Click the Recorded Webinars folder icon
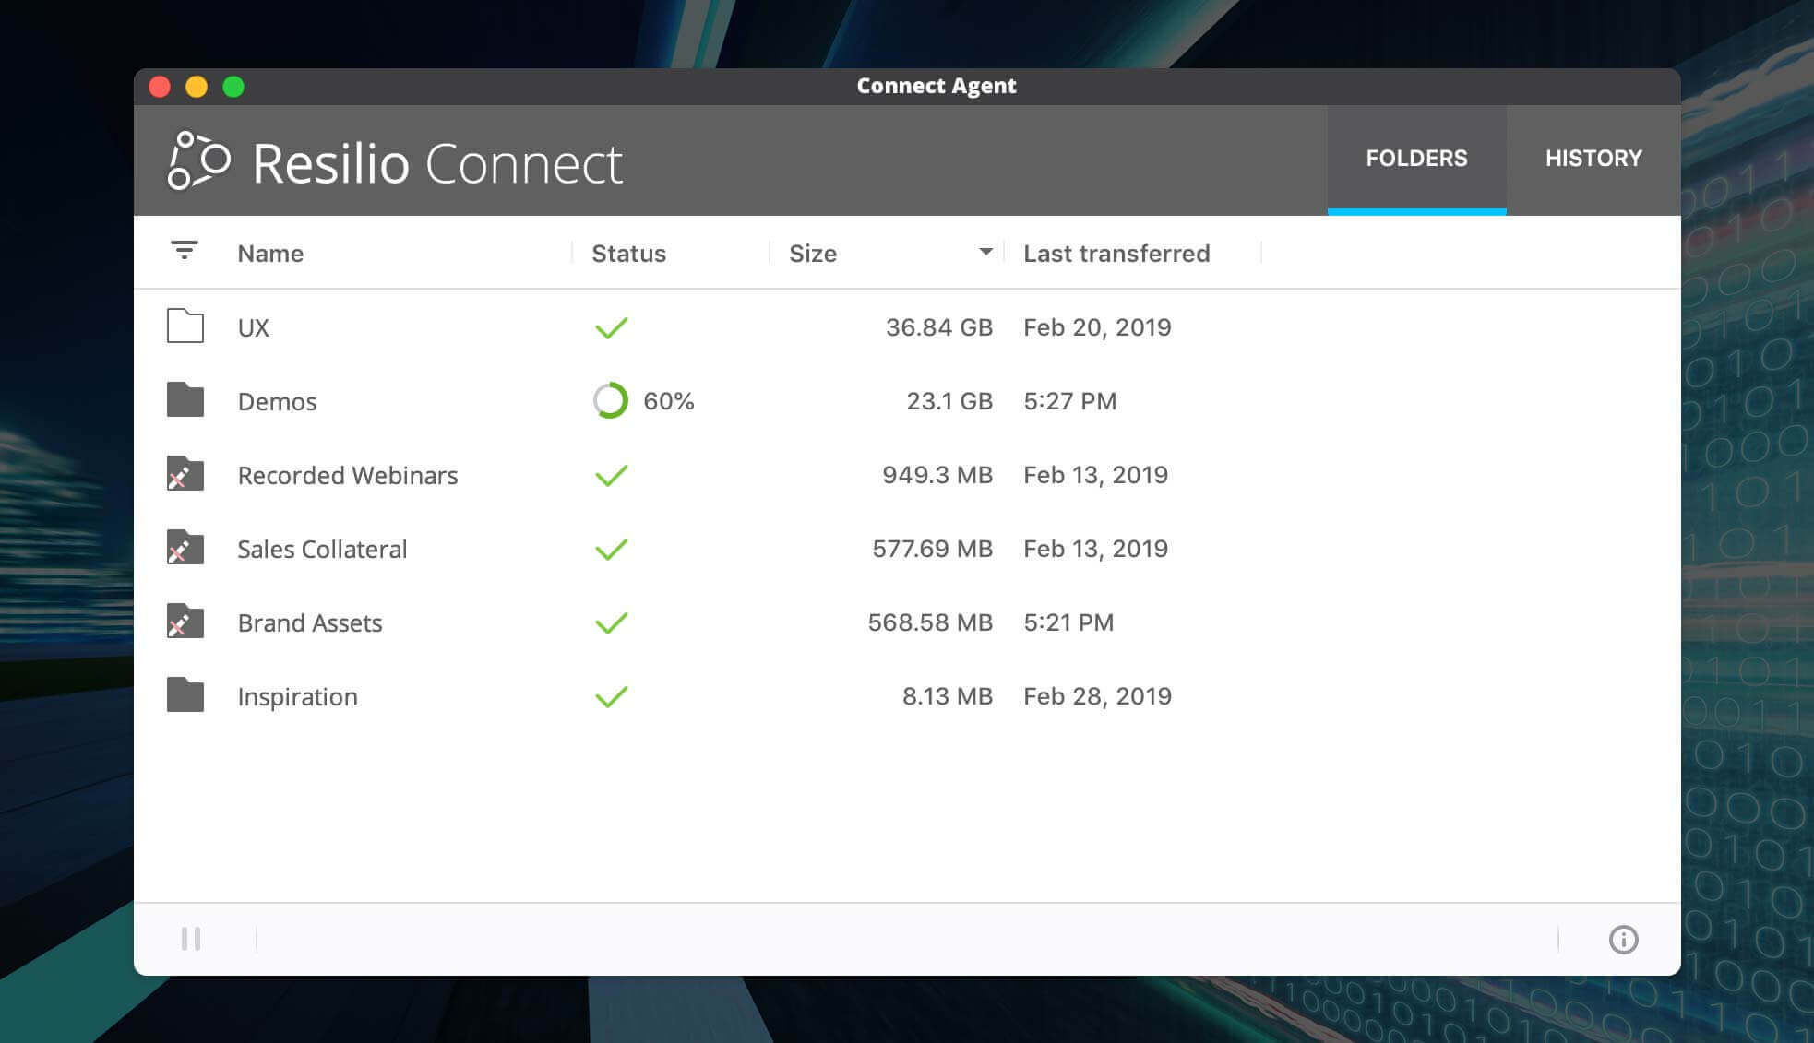 pyautogui.click(x=185, y=473)
